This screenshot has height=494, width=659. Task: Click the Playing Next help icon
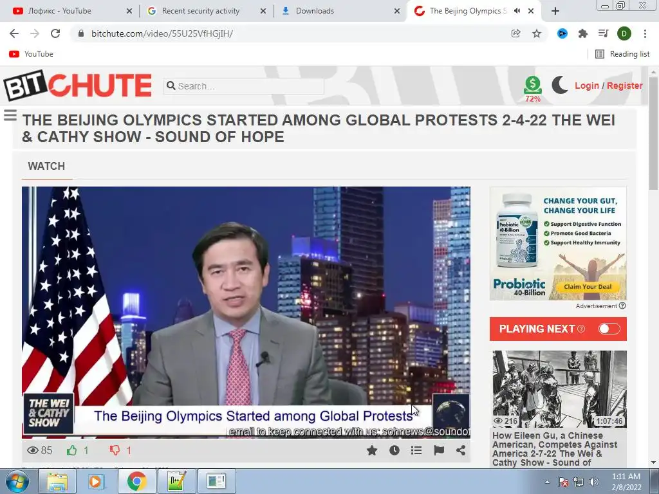pos(581,329)
